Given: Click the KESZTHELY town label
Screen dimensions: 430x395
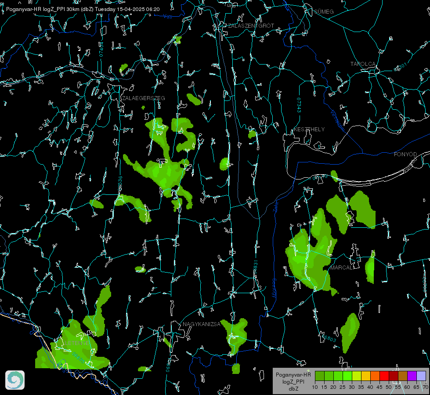Looking at the screenshot, I should [x=309, y=129].
